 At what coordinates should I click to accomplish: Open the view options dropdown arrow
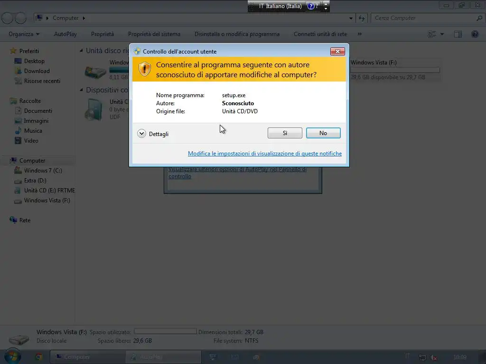442,34
